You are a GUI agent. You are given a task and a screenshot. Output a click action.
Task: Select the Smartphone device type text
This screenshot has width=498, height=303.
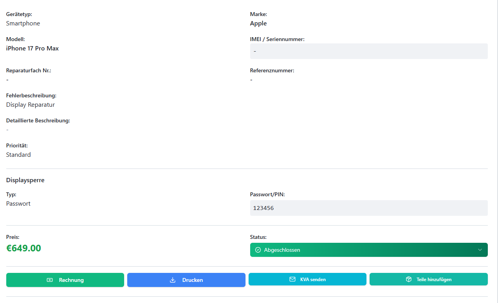23,23
